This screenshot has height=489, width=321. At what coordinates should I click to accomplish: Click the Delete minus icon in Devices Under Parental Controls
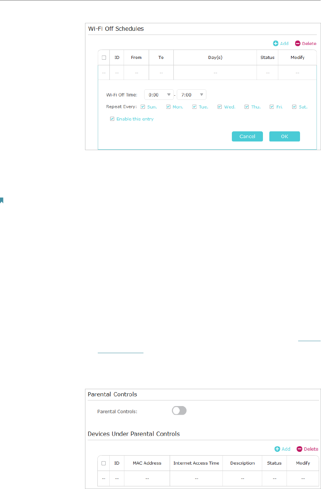pyautogui.click(x=299, y=449)
